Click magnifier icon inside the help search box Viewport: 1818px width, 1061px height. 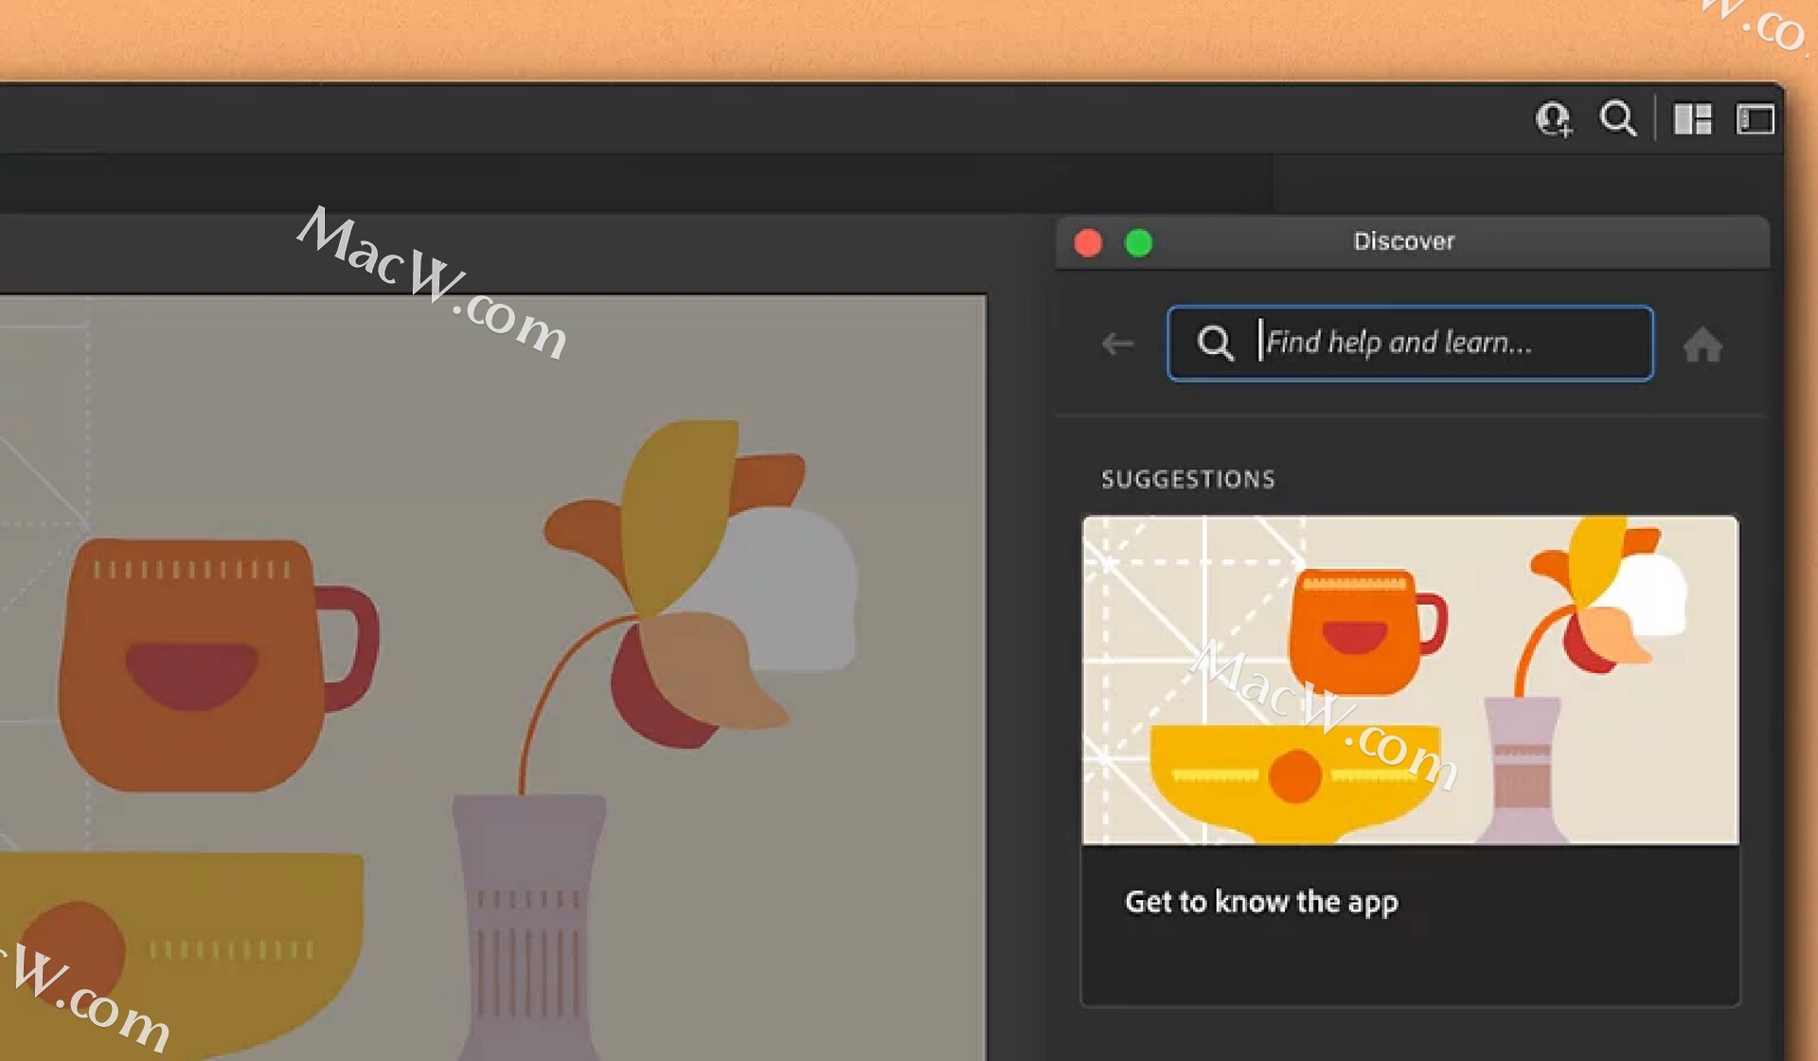click(x=1215, y=343)
